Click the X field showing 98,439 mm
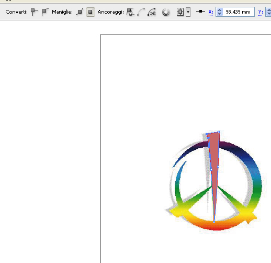Screen dimensions: 271x263 pos(235,12)
